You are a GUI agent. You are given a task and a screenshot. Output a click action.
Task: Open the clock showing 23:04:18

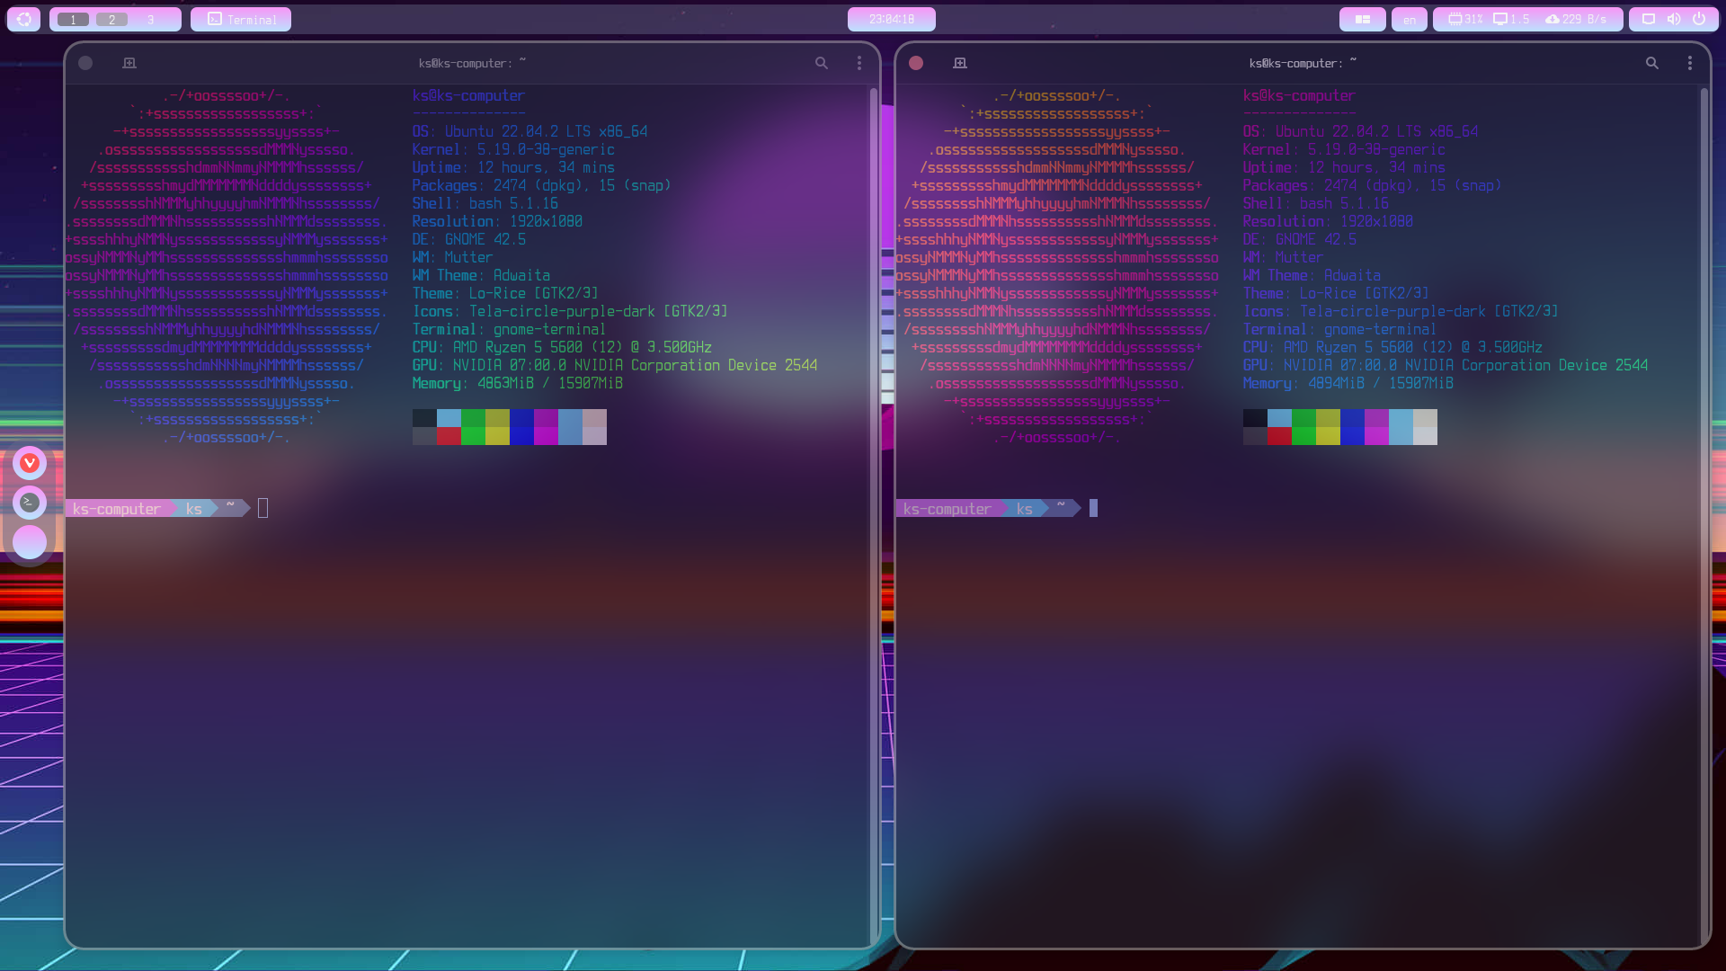click(891, 19)
